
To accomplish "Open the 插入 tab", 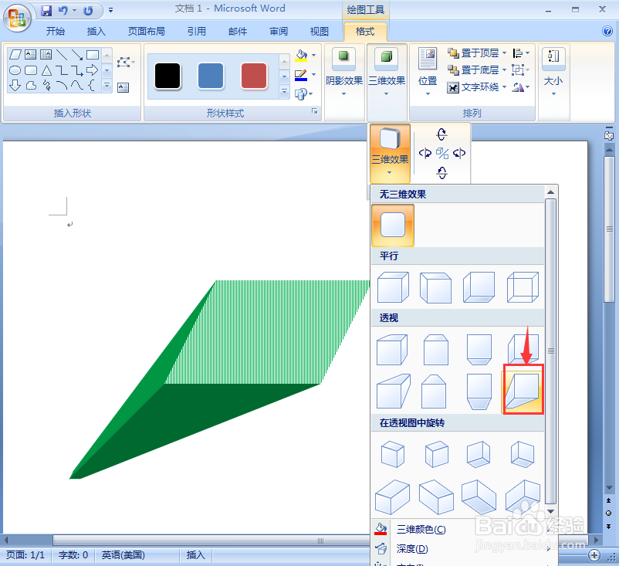I will (96, 31).
